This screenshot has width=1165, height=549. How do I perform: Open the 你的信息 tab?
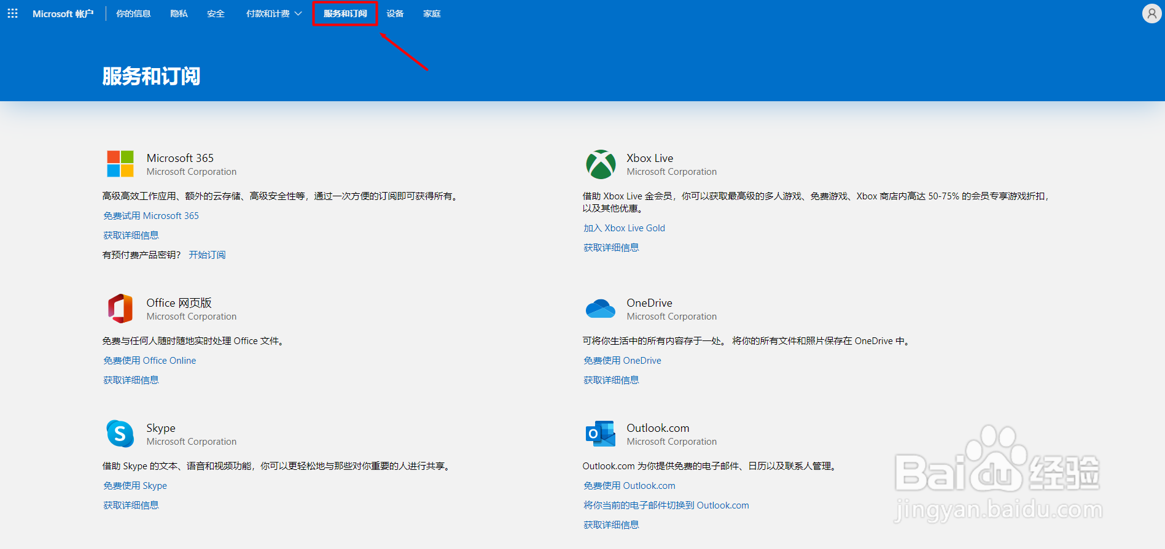coord(133,13)
